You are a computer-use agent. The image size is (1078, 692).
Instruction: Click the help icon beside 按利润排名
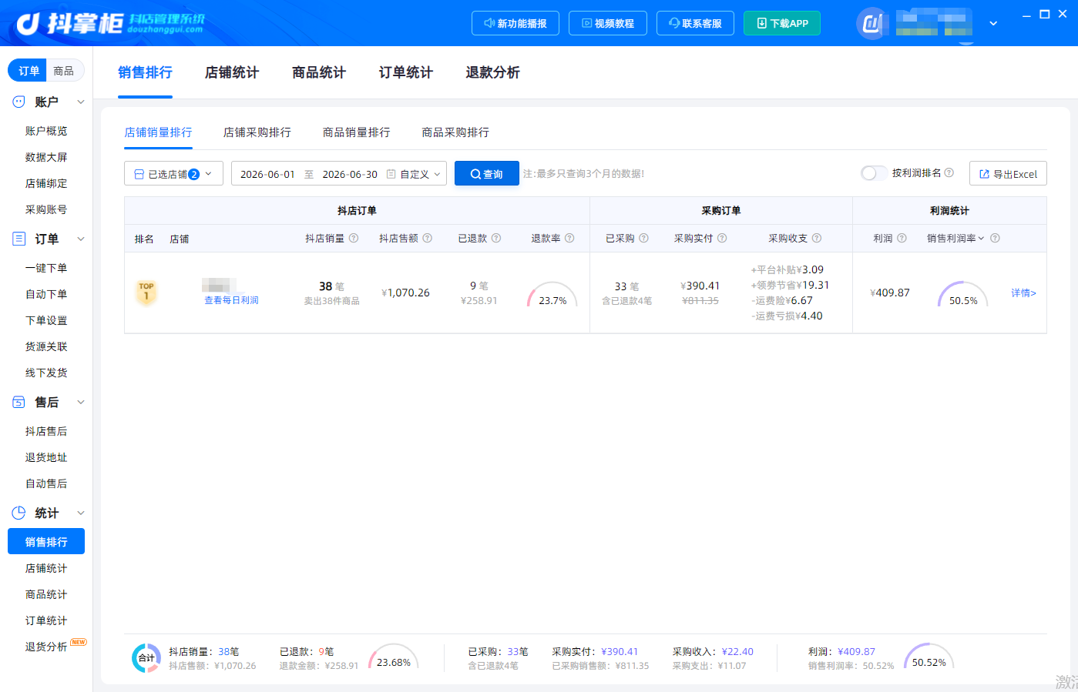pyautogui.click(x=949, y=173)
